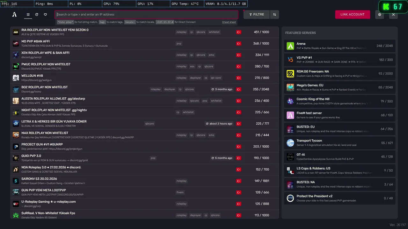Viewport: 408px width, 229px height.
Task: Open featured LS Cops & Robbers icon
Action: coord(290,170)
